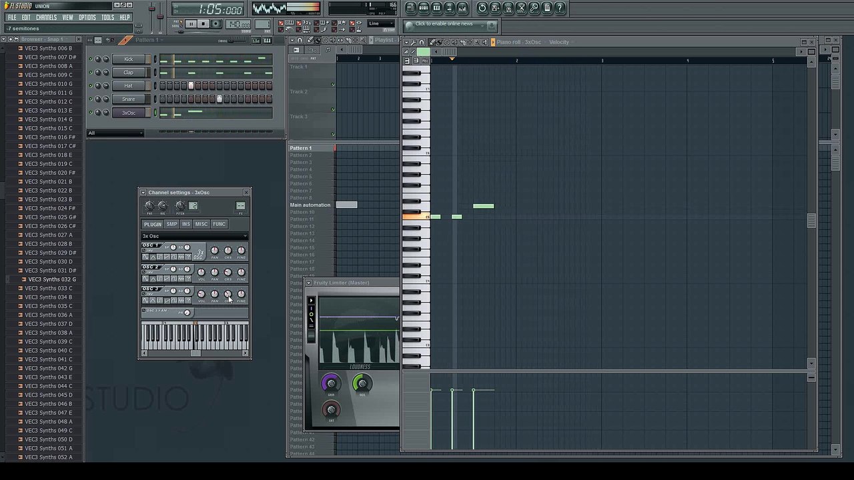Click the pause transport button
854x480 pixels.
point(191,24)
